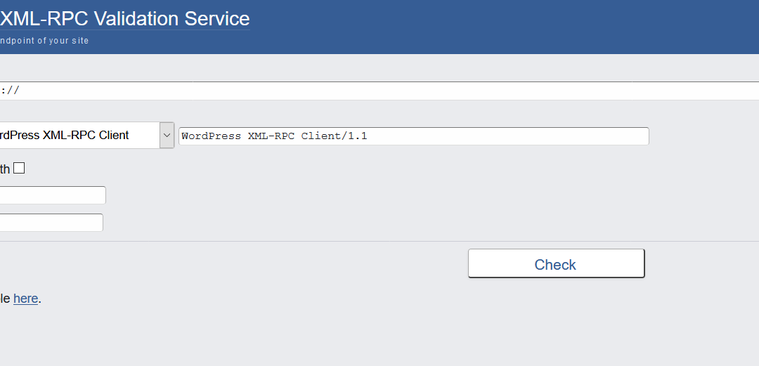
Task: Select the "endpoint of your site" subtitle text
Action: tap(44, 41)
